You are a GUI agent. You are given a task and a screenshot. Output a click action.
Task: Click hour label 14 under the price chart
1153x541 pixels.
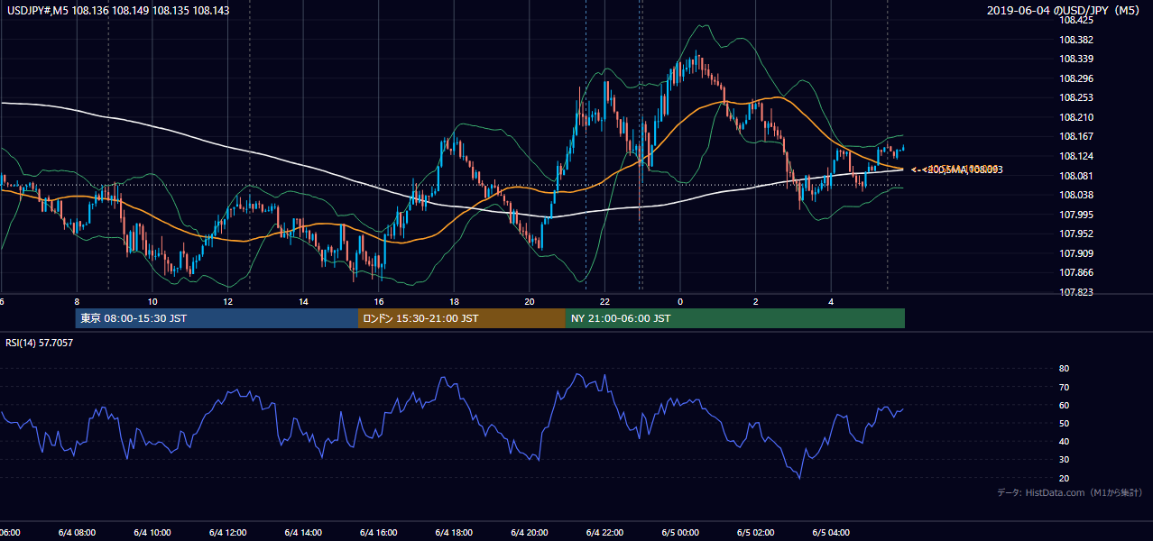[x=303, y=301]
